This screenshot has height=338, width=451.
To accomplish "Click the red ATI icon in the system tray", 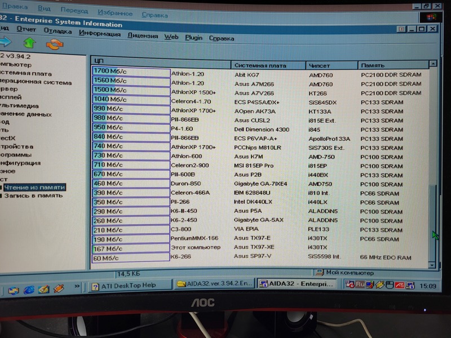I will tap(399, 286).
